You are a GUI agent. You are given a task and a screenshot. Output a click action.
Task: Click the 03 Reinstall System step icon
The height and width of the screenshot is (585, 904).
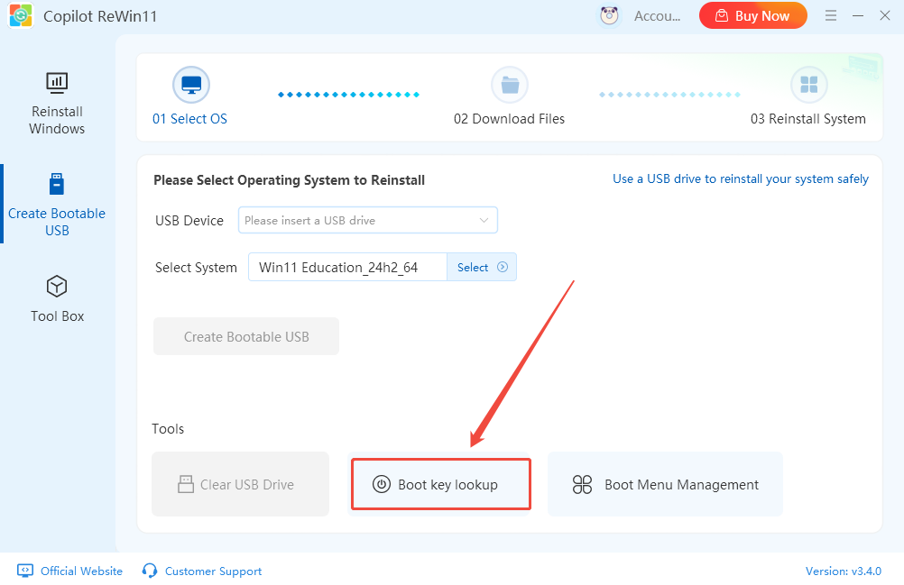click(808, 85)
